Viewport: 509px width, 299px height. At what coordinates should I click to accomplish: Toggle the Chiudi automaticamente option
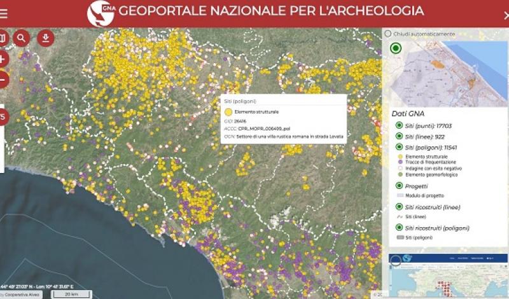[387, 34]
